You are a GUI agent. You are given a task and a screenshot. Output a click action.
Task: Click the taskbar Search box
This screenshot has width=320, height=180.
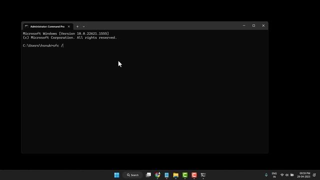tap(132, 175)
